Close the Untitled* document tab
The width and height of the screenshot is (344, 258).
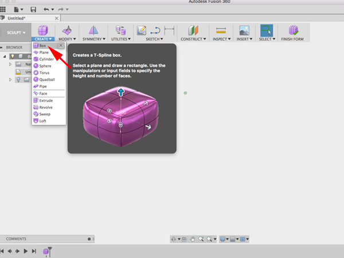(x=57, y=18)
